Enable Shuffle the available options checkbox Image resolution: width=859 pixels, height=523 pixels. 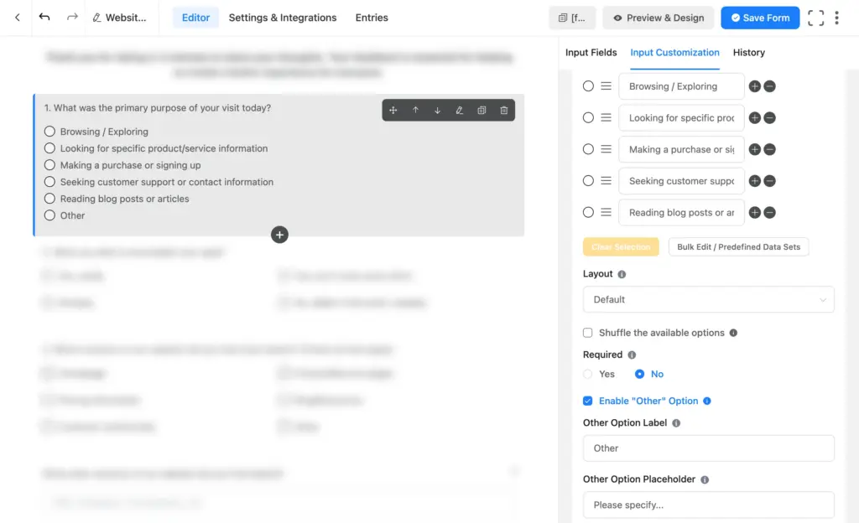(588, 333)
